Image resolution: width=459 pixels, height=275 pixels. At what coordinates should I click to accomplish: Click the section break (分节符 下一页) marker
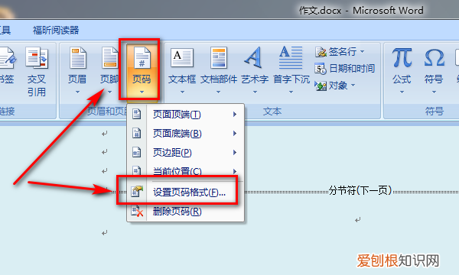coord(360,190)
